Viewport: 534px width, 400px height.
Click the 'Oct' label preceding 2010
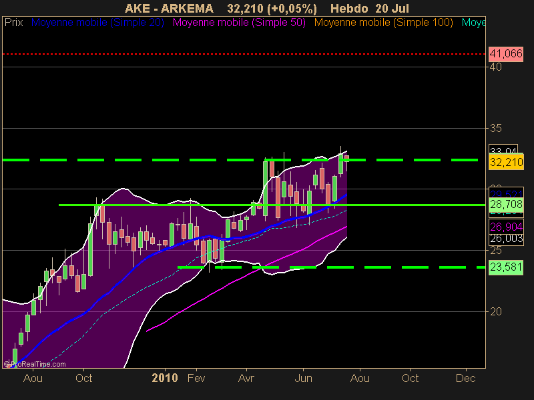coord(84,378)
